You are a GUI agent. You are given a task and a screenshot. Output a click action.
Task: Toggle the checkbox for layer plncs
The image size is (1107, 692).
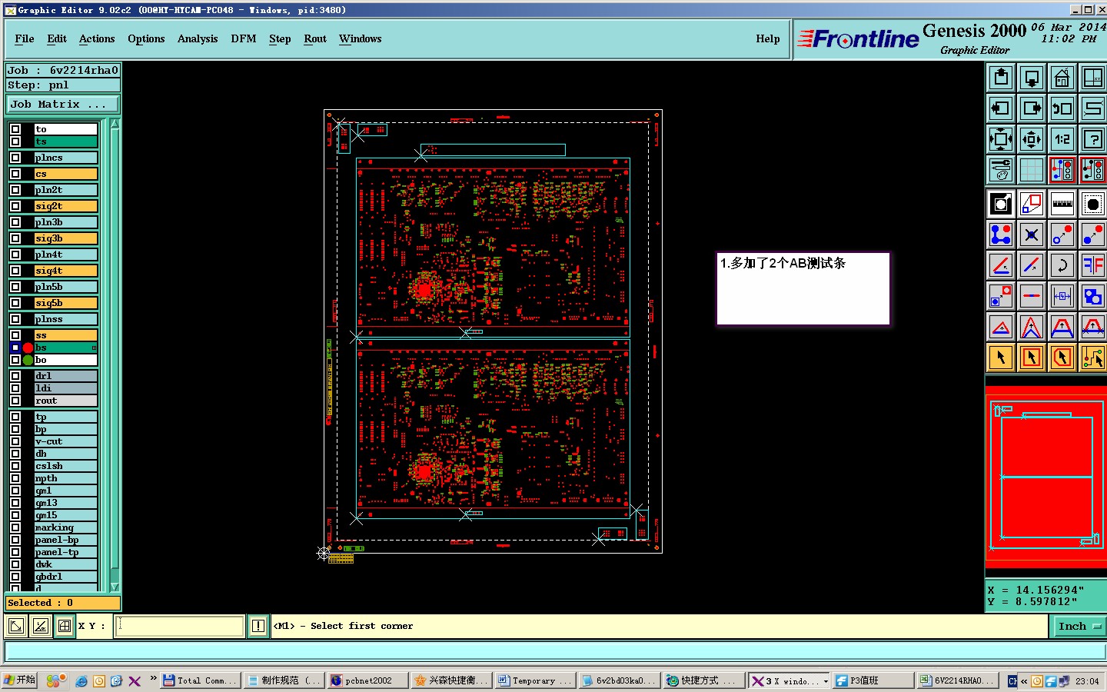point(15,158)
